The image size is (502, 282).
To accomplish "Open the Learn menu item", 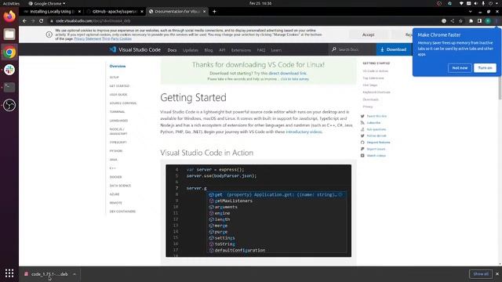I will pos(276,50).
